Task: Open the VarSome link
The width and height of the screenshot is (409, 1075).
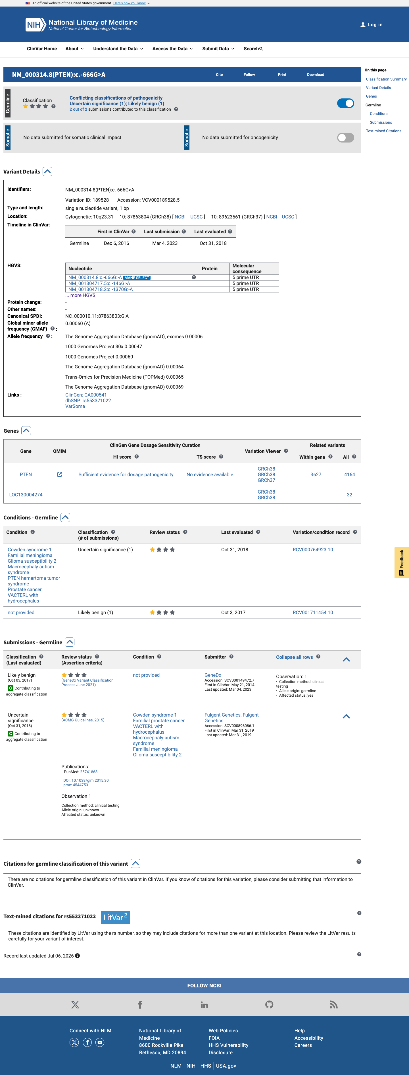Action: (x=75, y=407)
